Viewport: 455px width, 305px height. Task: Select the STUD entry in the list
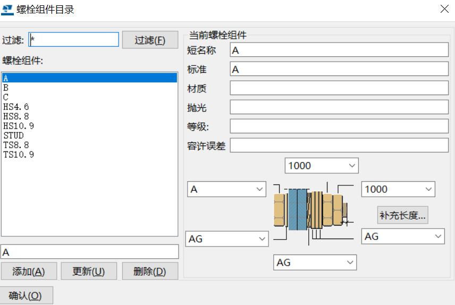pyautogui.click(x=13, y=135)
